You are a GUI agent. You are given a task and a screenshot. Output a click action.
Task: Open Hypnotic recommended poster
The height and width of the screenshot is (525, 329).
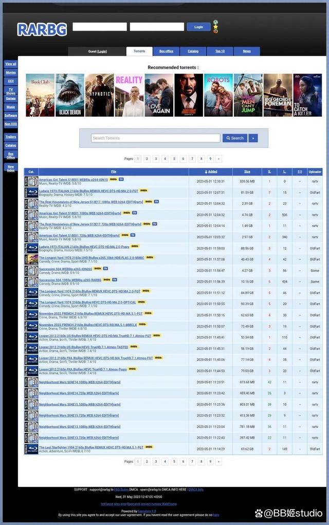pos(100,95)
